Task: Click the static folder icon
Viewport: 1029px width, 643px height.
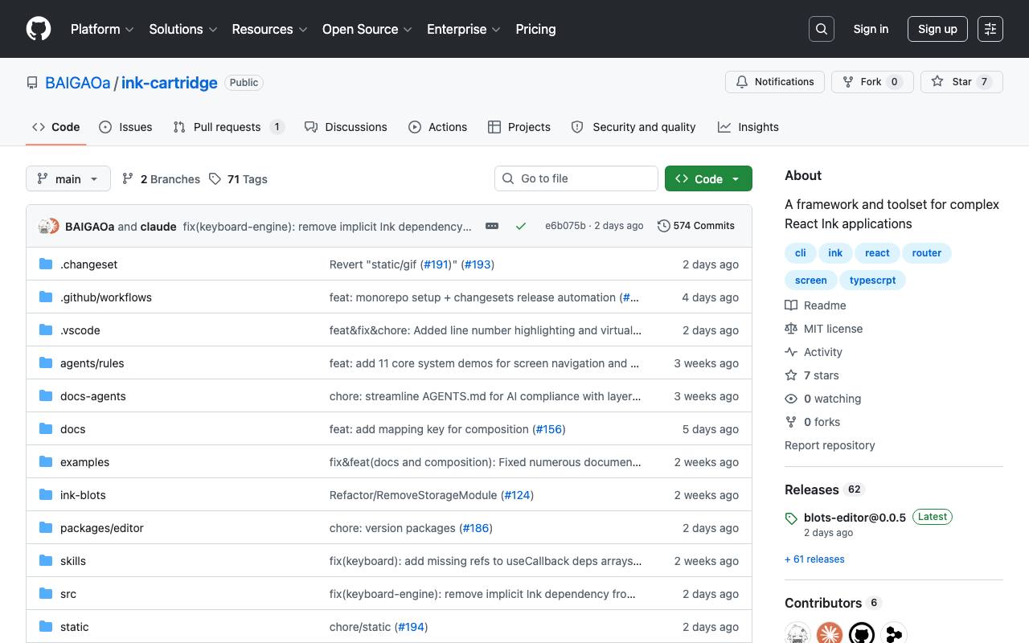Action: pos(46,627)
